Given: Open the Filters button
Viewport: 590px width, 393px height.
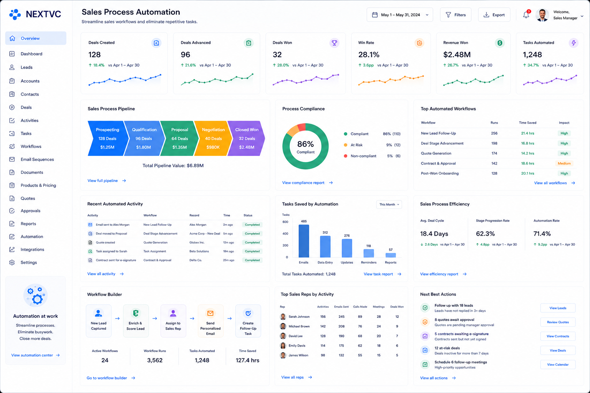Looking at the screenshot, I should [x=456, y=15].
